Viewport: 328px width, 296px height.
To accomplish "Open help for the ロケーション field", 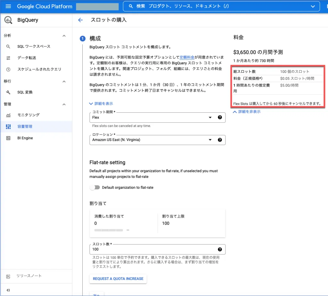I will click(220, 140).
